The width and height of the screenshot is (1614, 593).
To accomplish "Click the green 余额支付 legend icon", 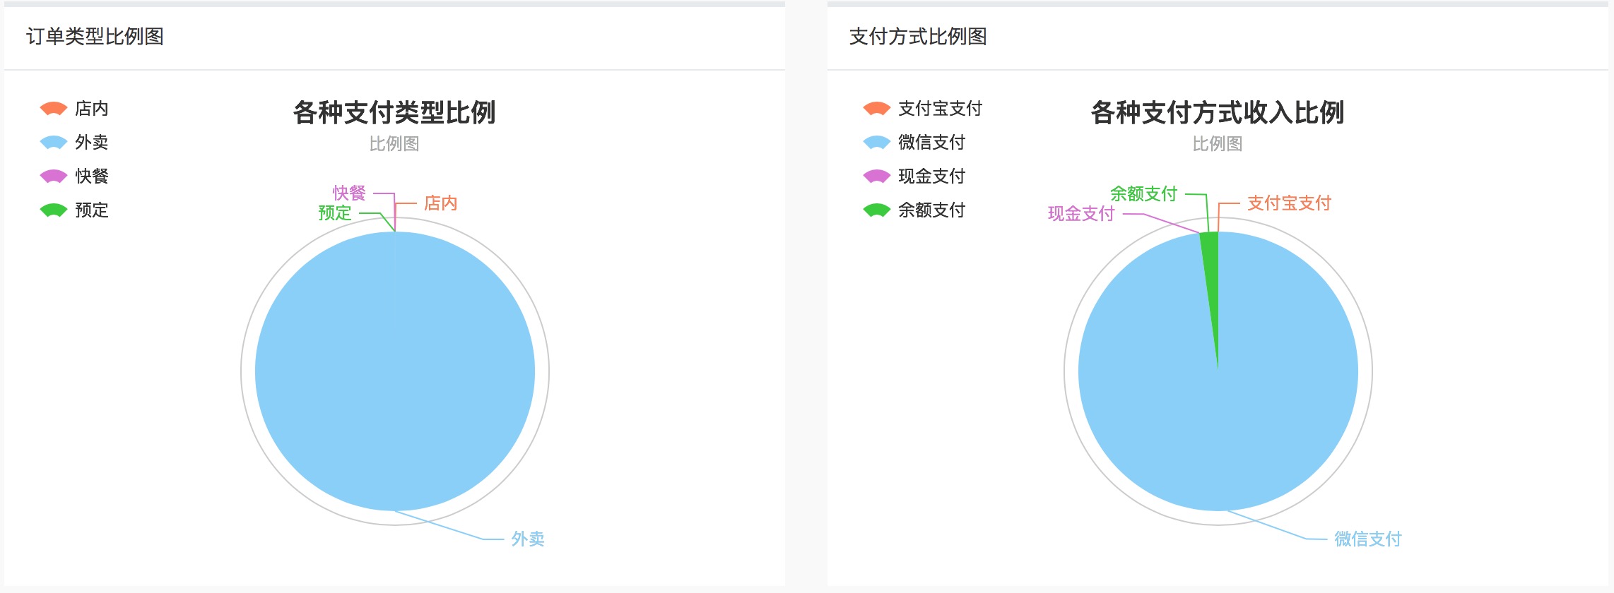I will point(876,210).
